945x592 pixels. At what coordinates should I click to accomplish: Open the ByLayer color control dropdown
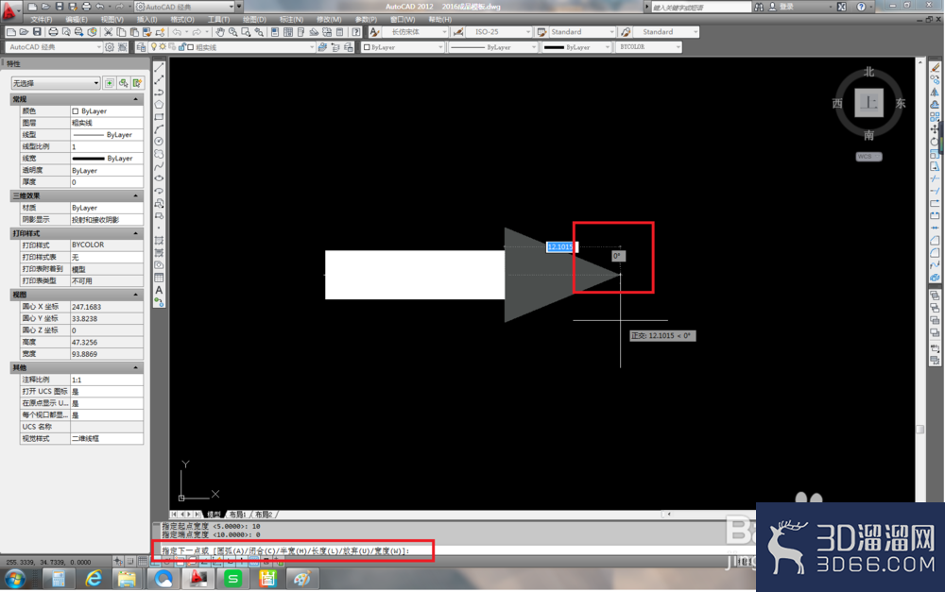coord(404,47)
